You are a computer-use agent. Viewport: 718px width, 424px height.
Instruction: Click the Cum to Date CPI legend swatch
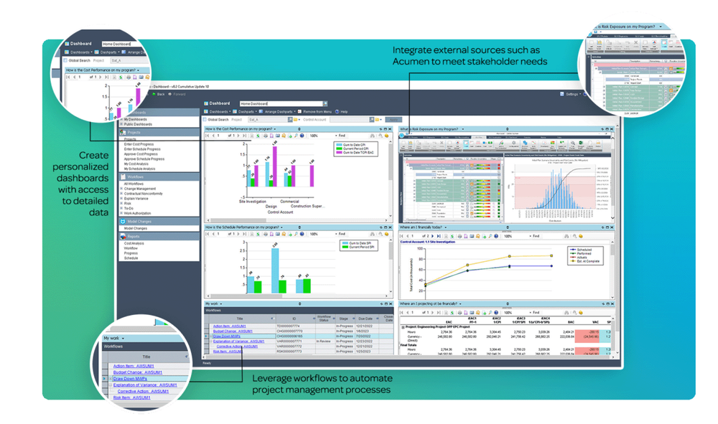(340, 144)
